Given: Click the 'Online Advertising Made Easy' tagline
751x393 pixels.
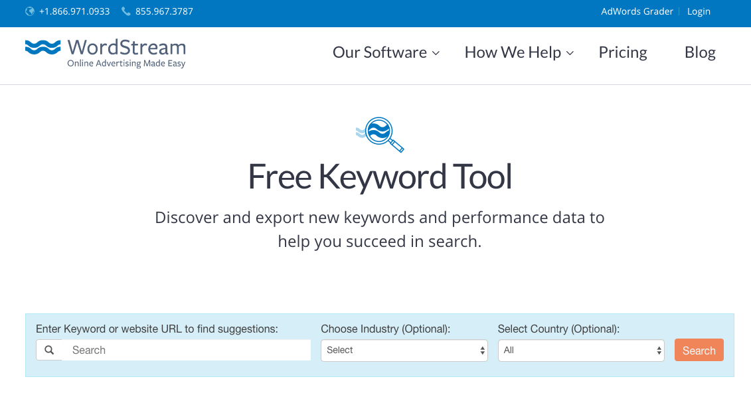Looking at the screenshot, I should pyautogui.click(x=126, y=64).
